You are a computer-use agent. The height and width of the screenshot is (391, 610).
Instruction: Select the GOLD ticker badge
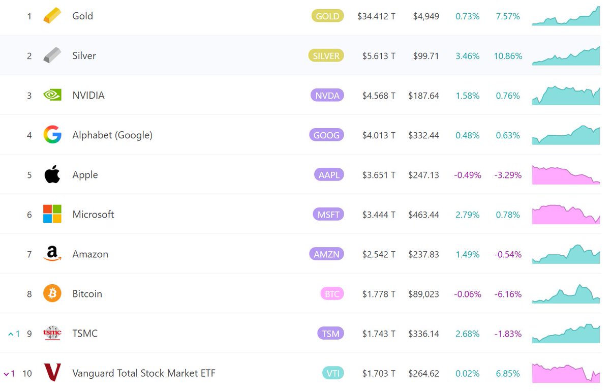(x=327, y=16)
